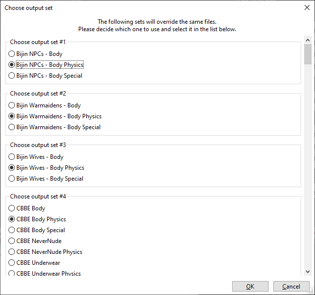Choose Bijin NPCs - Body Special

[45, 76]
